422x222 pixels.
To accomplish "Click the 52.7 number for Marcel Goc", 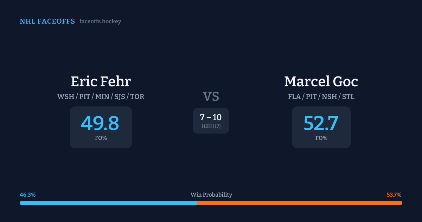I will [x=321, y=123].
